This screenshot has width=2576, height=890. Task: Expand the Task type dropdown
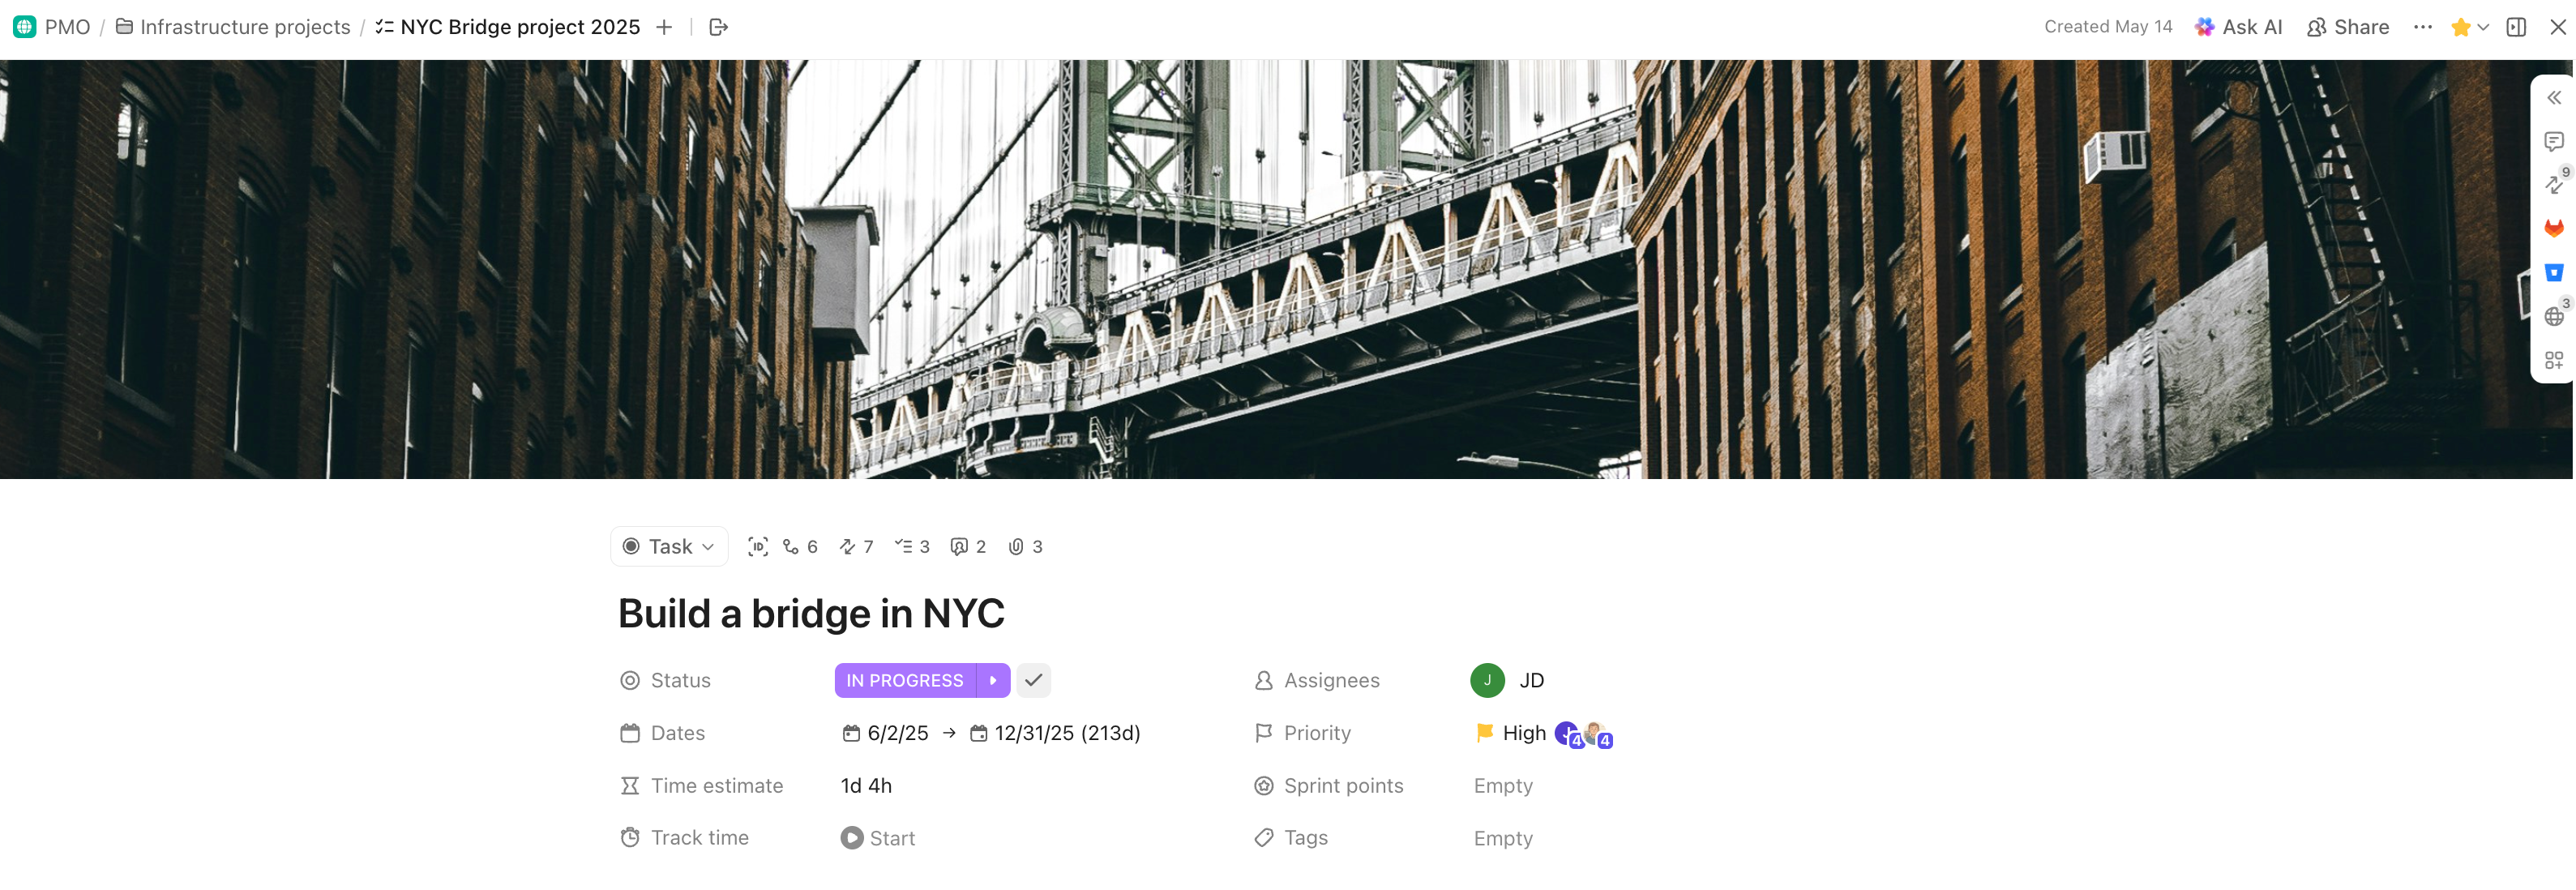point(668,547)
